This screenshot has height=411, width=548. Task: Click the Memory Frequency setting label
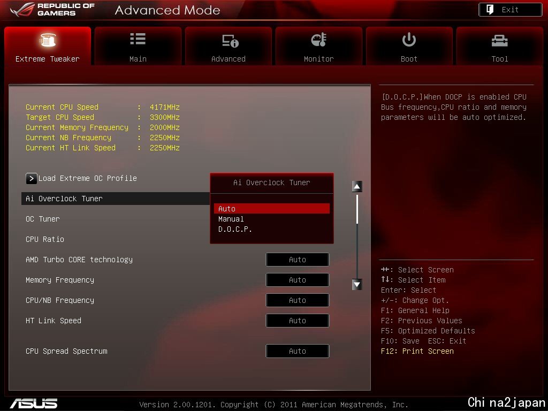coord(60,280)
